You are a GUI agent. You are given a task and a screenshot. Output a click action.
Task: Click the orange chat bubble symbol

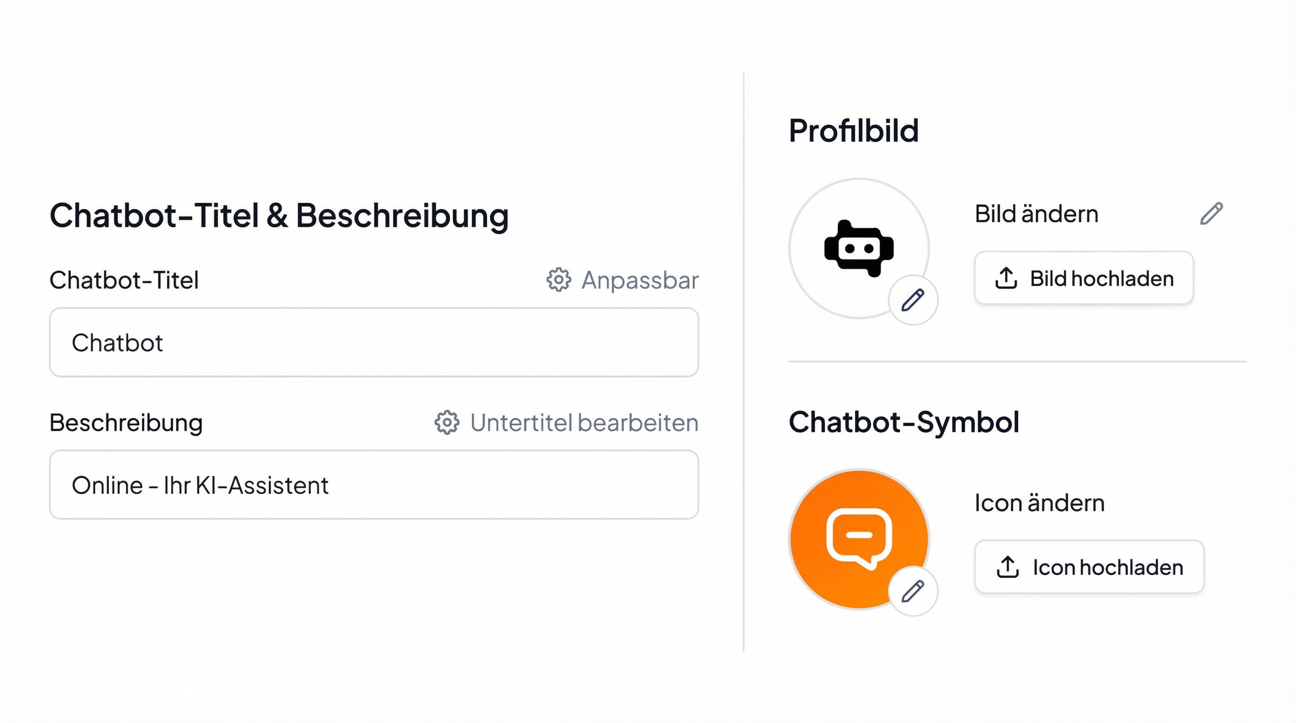point(859,539)
